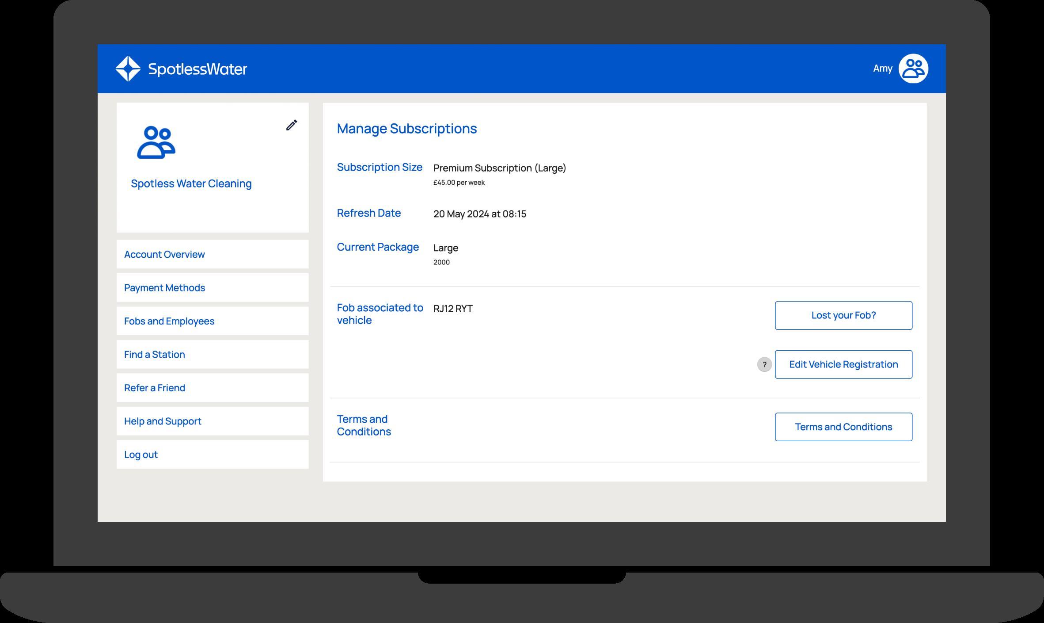1044x623 pixels.
Task: Select Find a Station
Action: [x=213, y=354]
